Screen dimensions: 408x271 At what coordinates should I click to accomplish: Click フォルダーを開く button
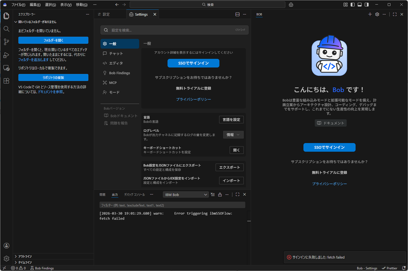[53, 40]
